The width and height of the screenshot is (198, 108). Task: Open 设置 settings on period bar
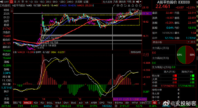[86, 2]
